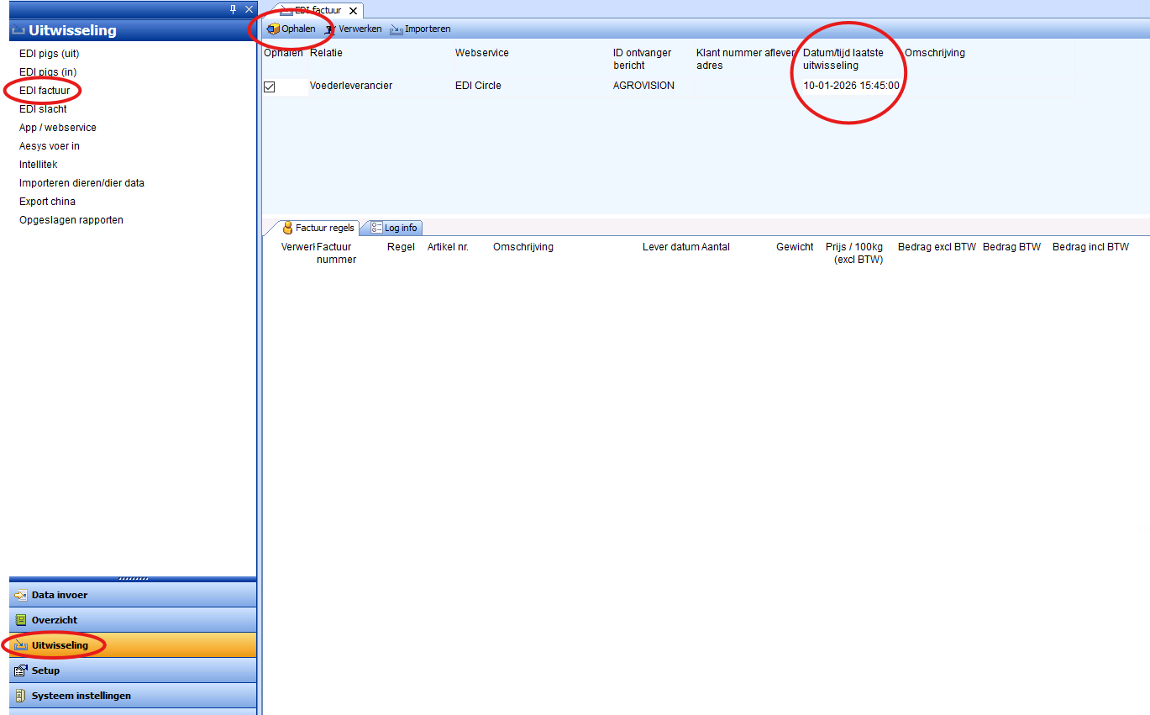Click the AGROVISION cell
1150x715 pixels.
(643, 86)
